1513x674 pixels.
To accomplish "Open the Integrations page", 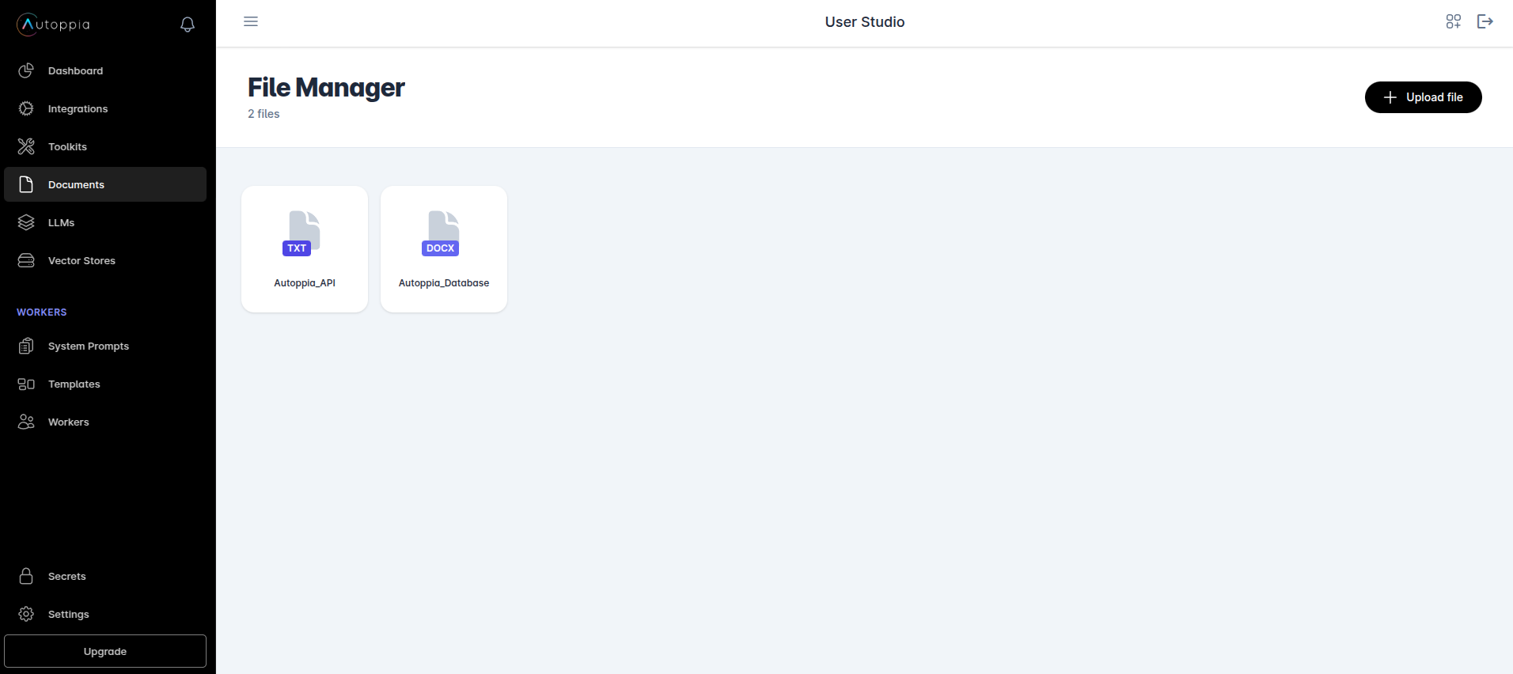I will [x=78, y=108].
